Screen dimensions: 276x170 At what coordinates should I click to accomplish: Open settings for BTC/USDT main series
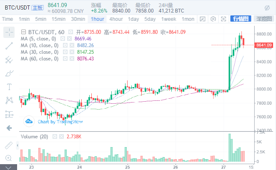click(70, 32)
